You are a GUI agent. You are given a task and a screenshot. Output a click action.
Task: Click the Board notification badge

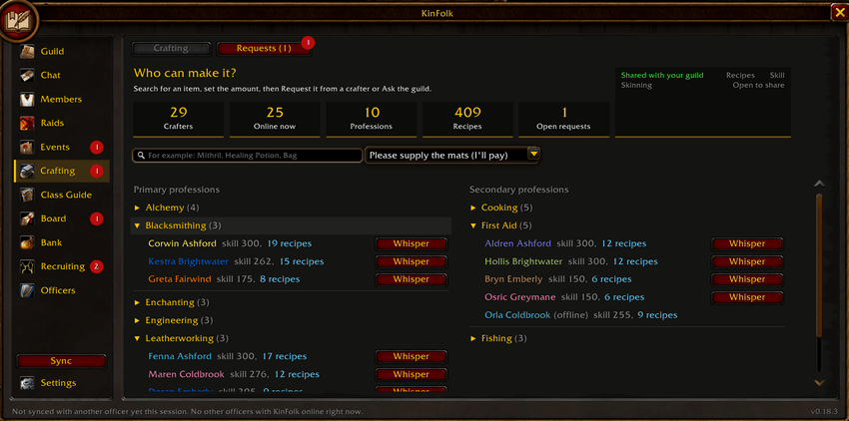[x=96, y=218]
